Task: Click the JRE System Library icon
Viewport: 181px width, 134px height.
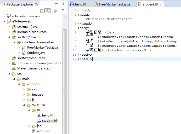Action: pyautogui.click(x=14, y=63)
